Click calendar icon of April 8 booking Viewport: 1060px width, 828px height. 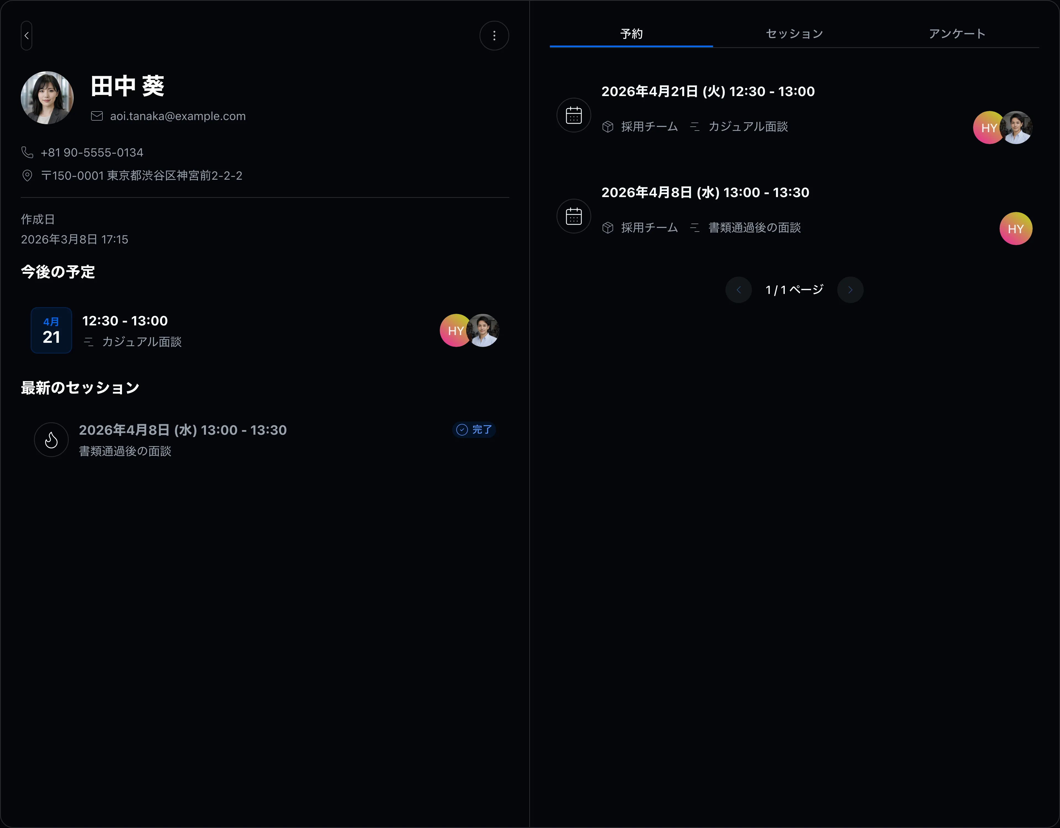pos(574,216)
